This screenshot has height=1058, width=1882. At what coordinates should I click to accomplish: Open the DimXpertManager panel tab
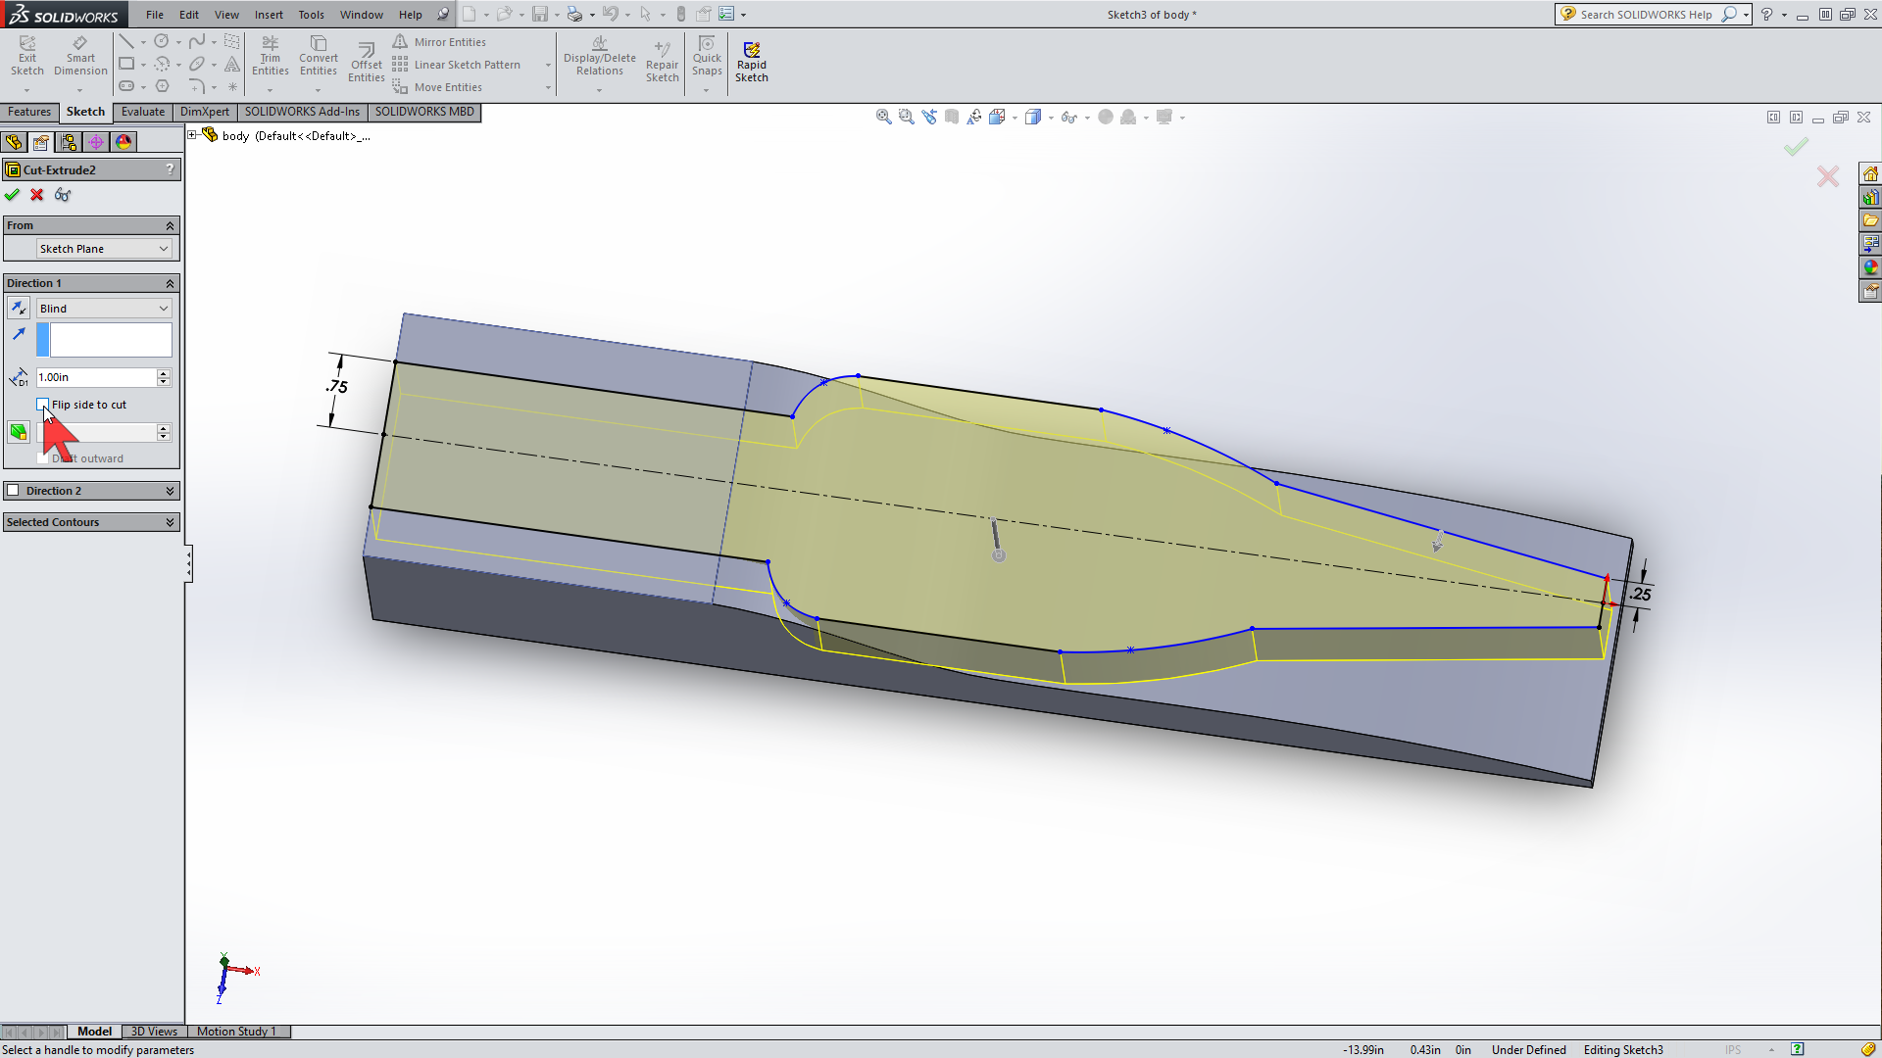(96, 142)
